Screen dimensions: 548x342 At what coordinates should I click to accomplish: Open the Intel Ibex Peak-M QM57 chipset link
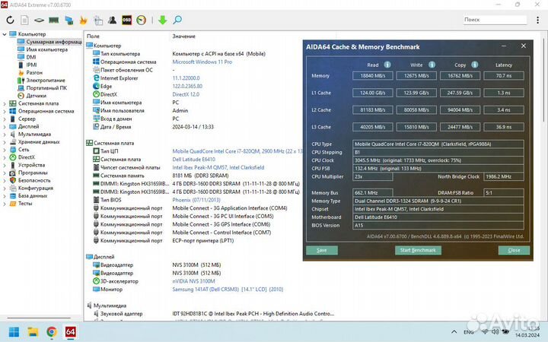point(218,167)
